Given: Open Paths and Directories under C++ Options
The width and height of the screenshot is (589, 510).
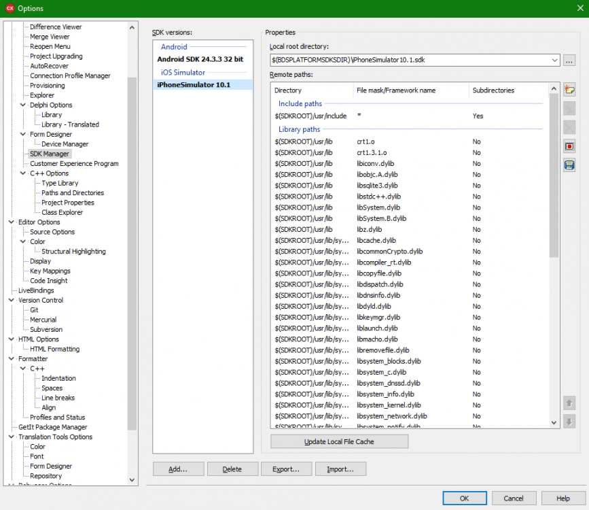Looking at the screenshot, I should click(73, 193).
